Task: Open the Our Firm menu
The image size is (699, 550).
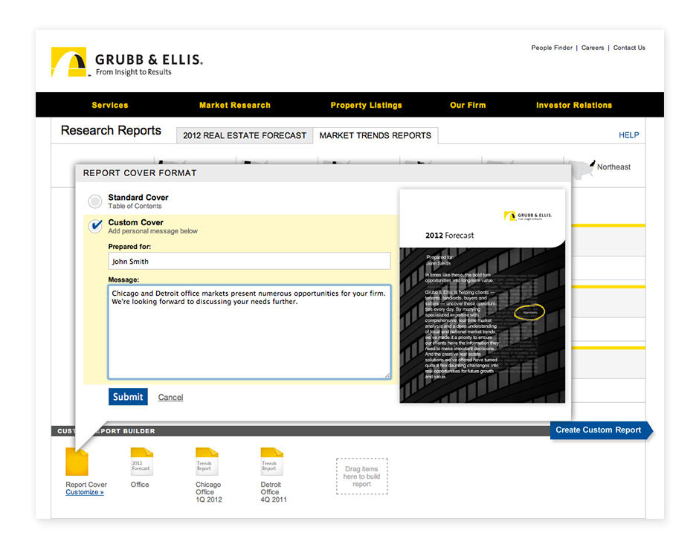Action: coord(468,106)
